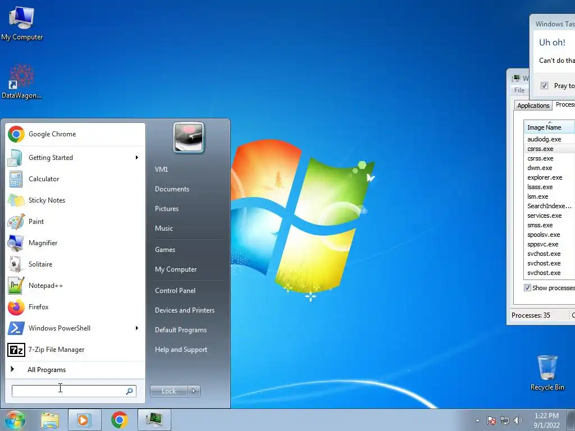Select lsass.exe process row

point(549,187)
